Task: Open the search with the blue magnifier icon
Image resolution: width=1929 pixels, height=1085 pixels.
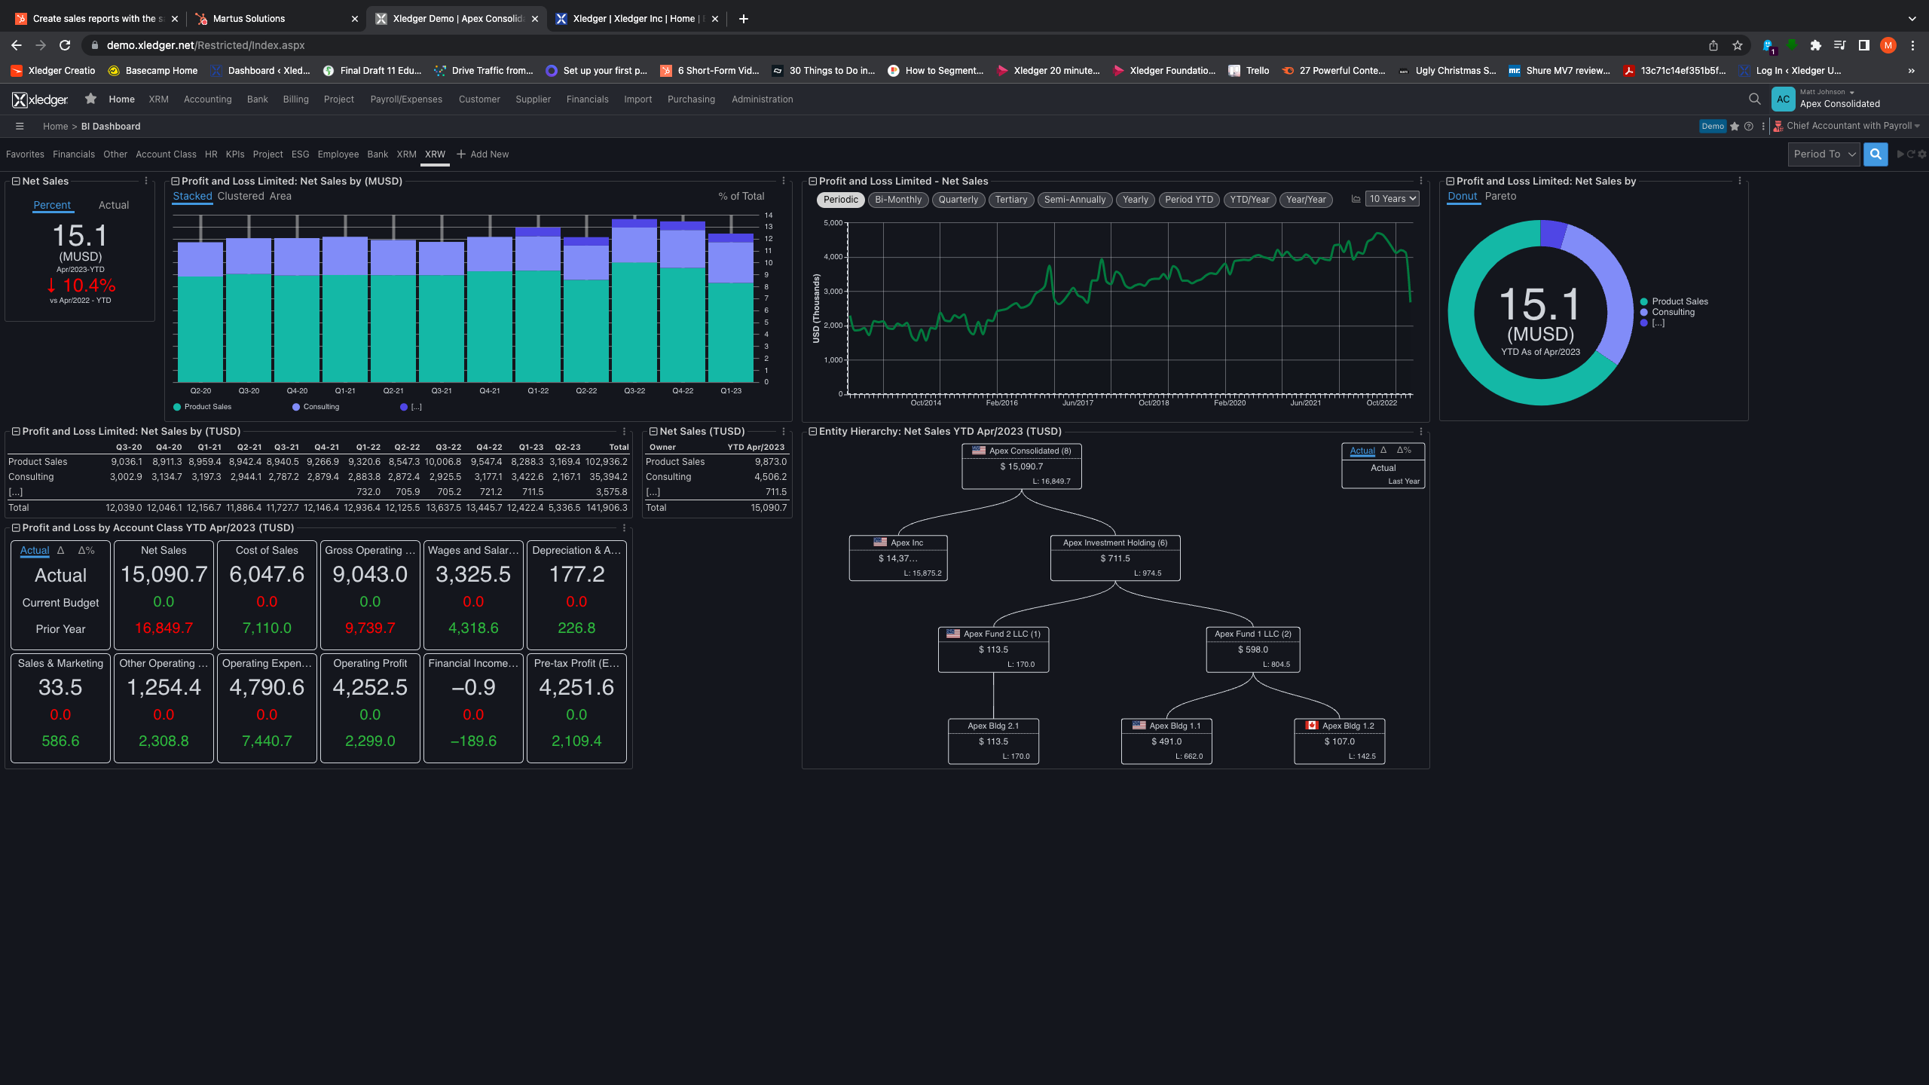Action: tap(1876, 154)
